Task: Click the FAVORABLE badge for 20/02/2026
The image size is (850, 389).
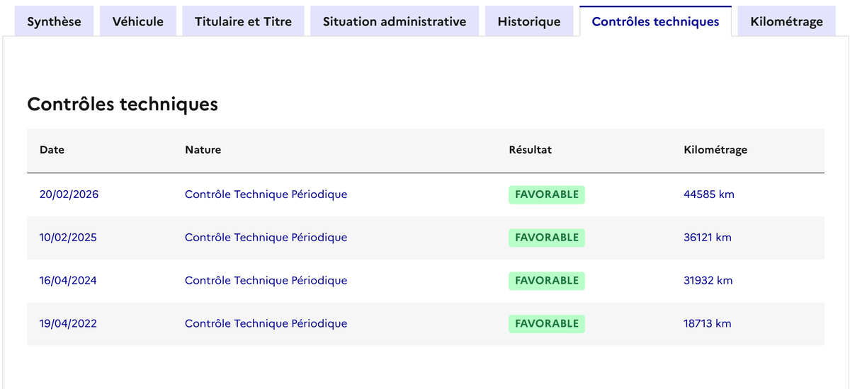Action: point(546,194)
